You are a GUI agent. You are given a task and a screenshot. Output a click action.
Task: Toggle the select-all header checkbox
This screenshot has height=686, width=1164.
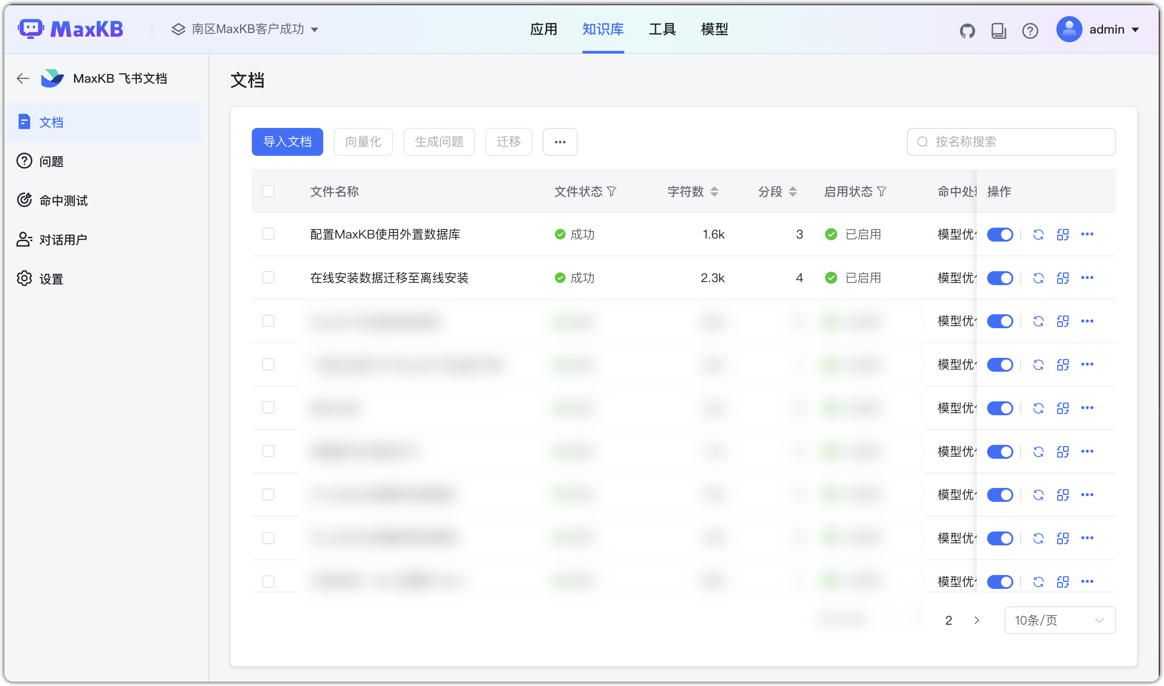pos(268,192)
